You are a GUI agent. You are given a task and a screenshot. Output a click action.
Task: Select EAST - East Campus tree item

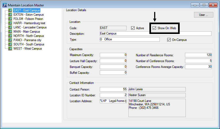point(27,10)
